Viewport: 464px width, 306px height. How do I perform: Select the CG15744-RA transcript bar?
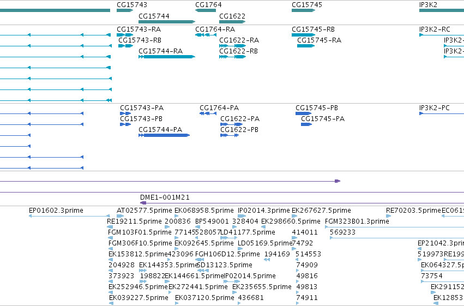pyautogui.click(x=167, y=57)
